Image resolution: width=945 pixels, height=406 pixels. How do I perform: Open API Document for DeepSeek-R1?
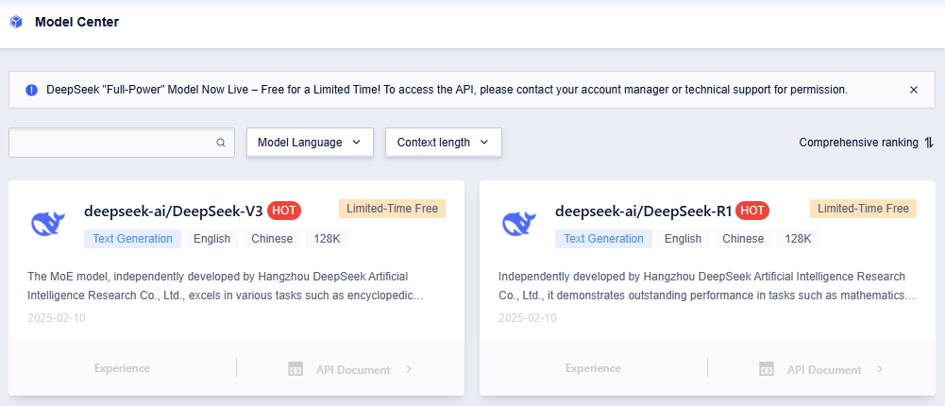(x=824, y=370)
